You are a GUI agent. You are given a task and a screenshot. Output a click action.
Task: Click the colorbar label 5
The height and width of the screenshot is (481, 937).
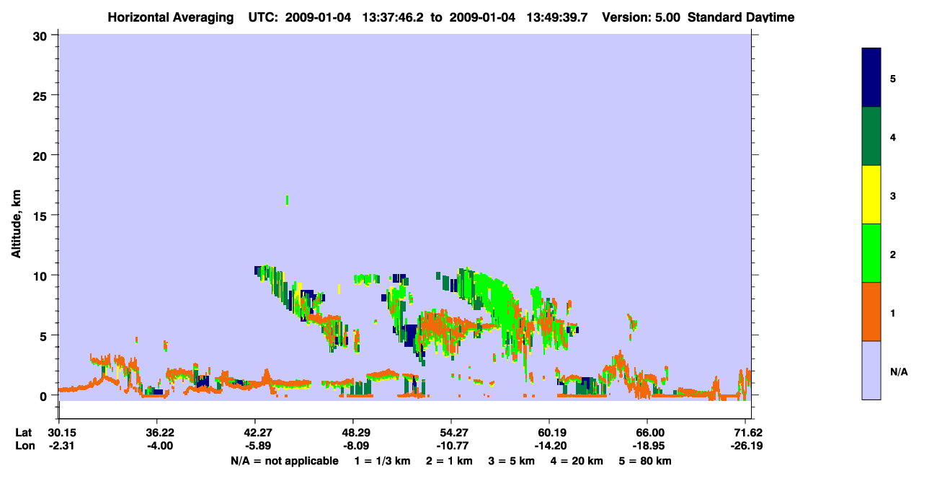pos(893,78)
